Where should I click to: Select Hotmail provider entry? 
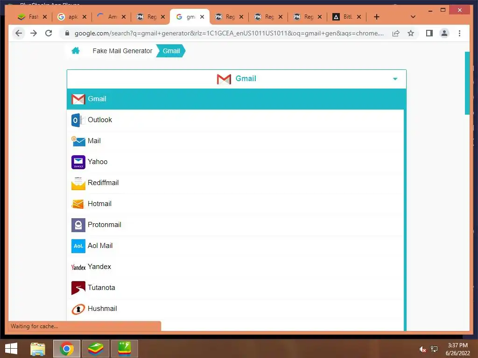click(235, 204)
